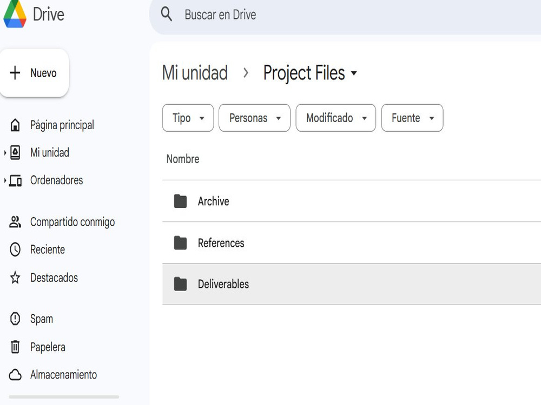Click the plus icon in Nuevo
The height and width of the screenshot is (405, 541).
click(x=15, y=73)
